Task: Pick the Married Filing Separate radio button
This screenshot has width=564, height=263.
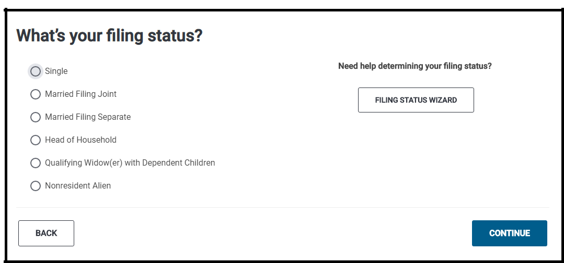Action: pos(35,117)
